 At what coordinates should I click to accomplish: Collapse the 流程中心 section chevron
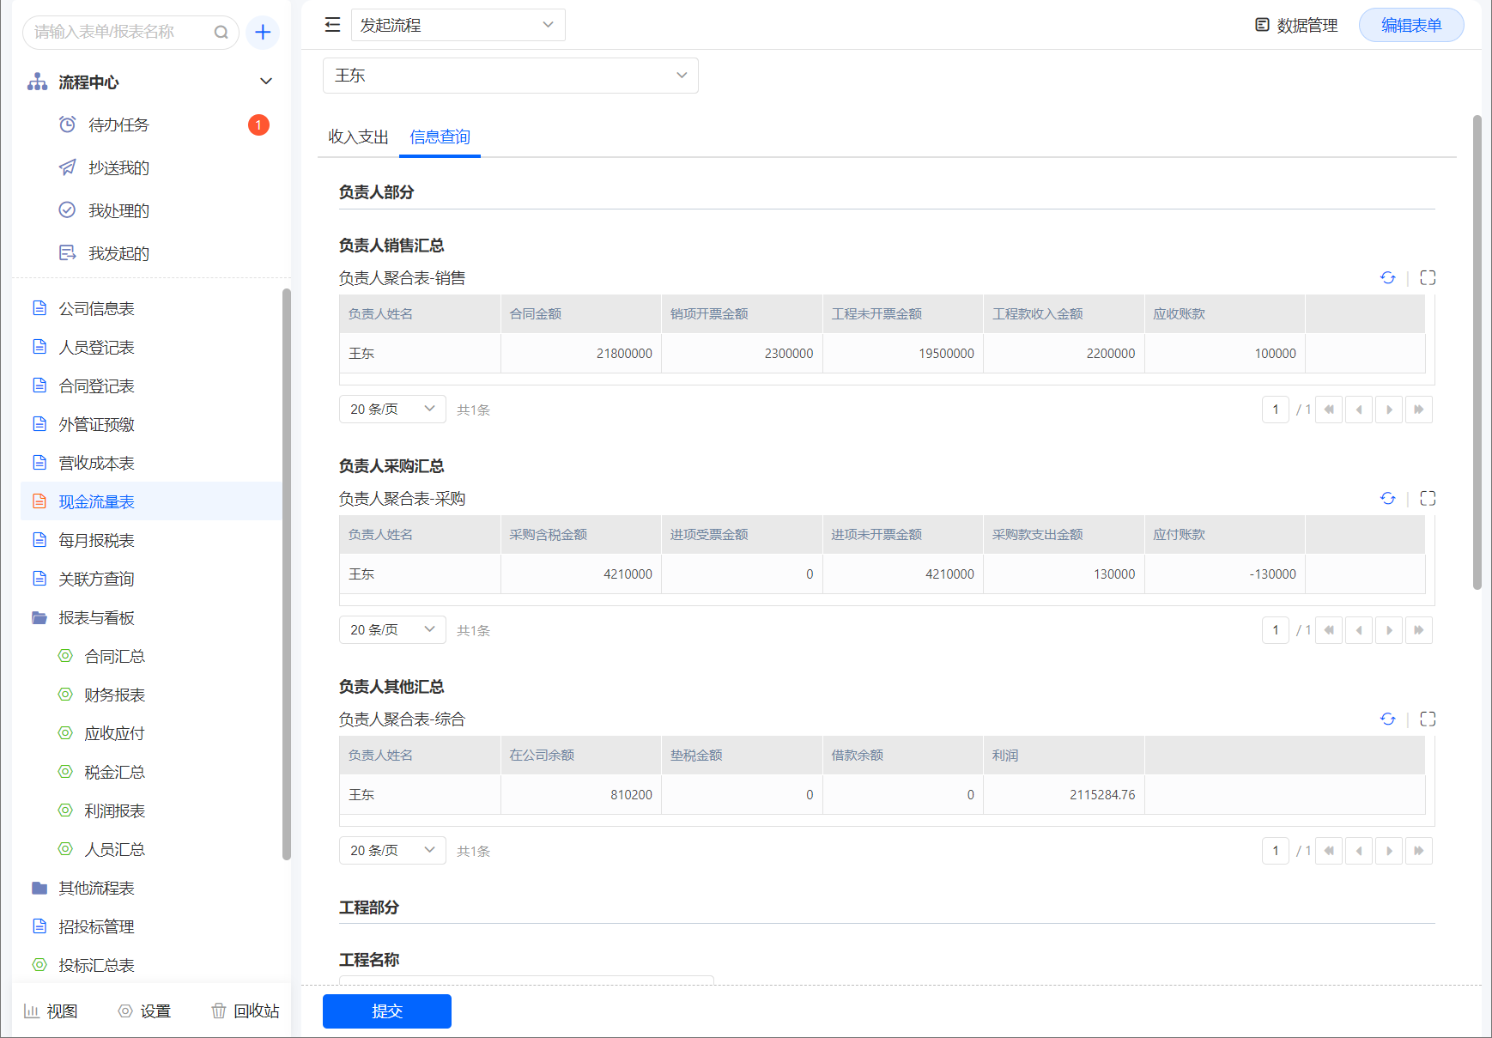[x=266, y=82]
